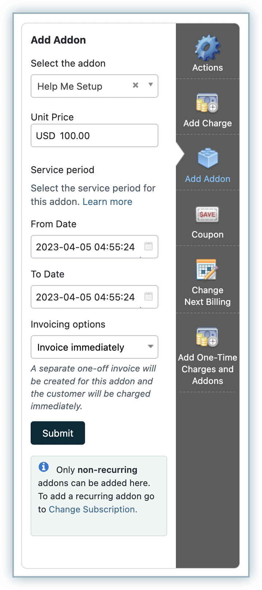
Task: Click the Unit Price input field
Action: pos(94,136)
